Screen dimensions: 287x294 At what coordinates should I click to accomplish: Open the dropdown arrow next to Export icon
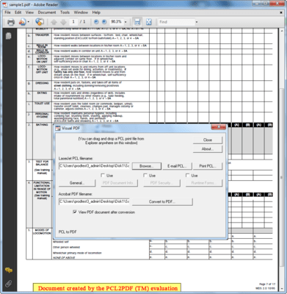(x=29, y=22)
